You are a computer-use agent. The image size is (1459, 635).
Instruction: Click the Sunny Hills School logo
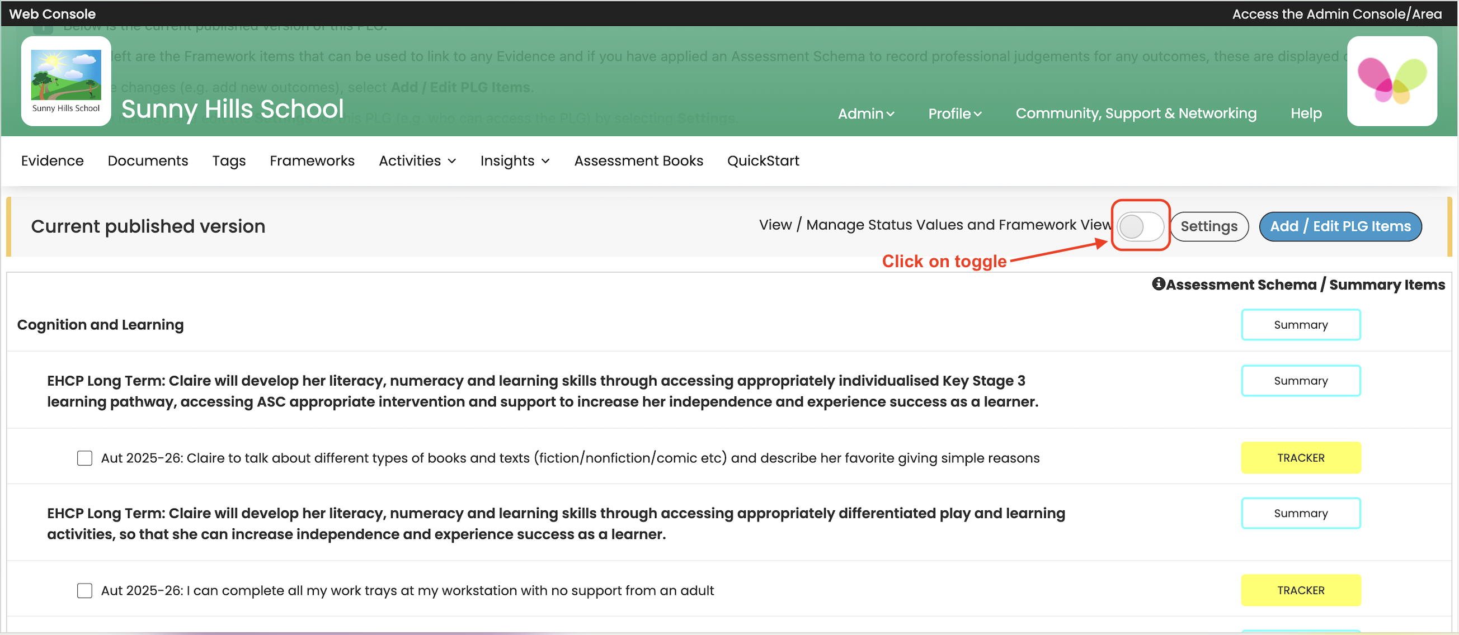click(65, 80)
